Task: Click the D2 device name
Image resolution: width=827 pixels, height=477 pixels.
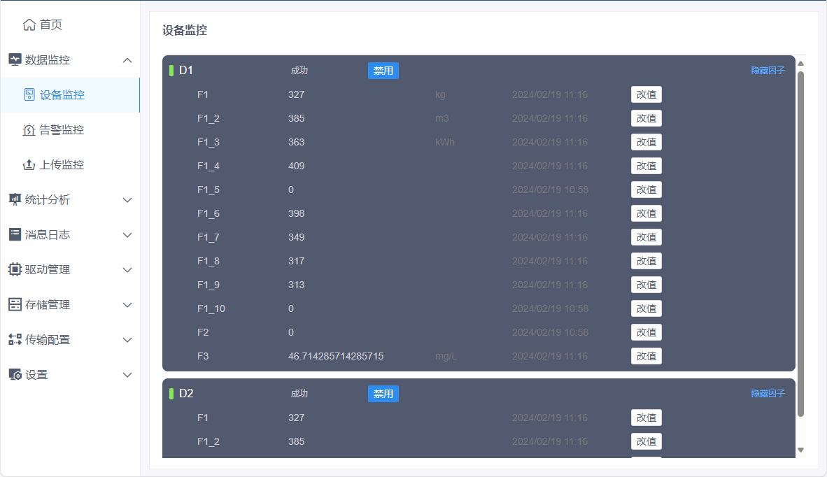Action: click(x=186, y=393)
